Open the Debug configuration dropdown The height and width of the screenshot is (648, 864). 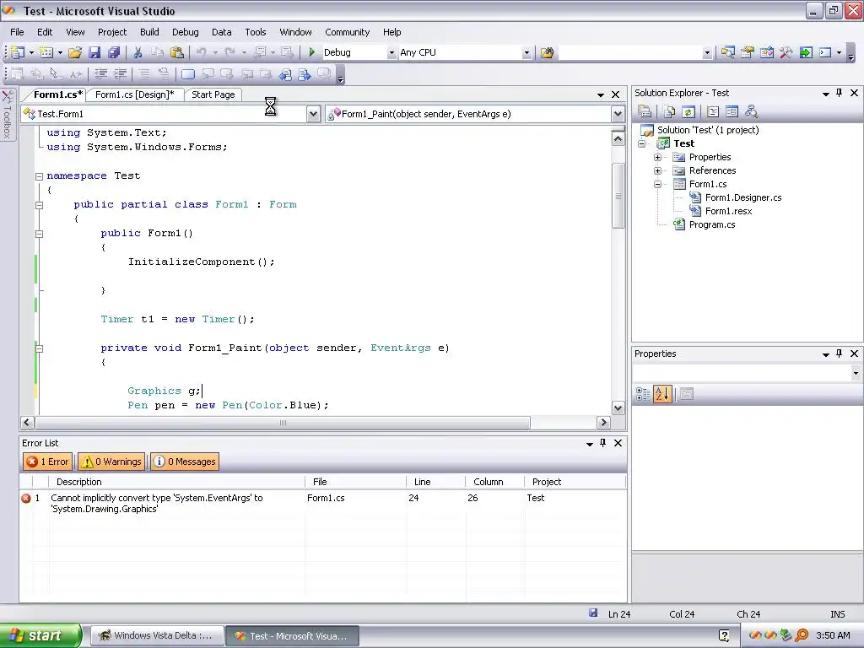pyautogui.click(x=391, y=53)
